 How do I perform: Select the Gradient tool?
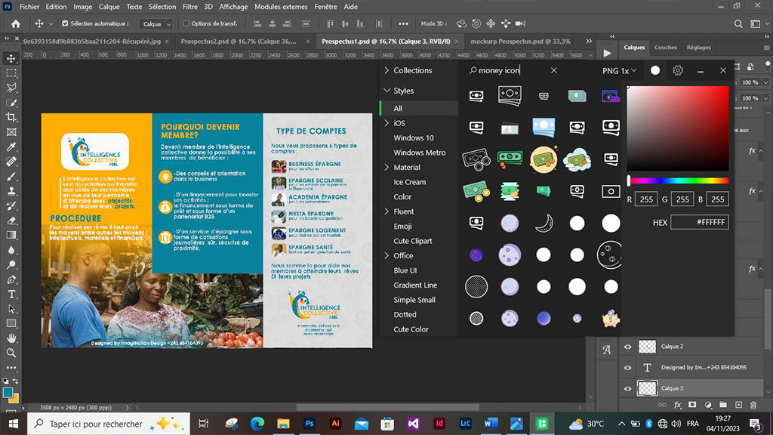[11, 236]
